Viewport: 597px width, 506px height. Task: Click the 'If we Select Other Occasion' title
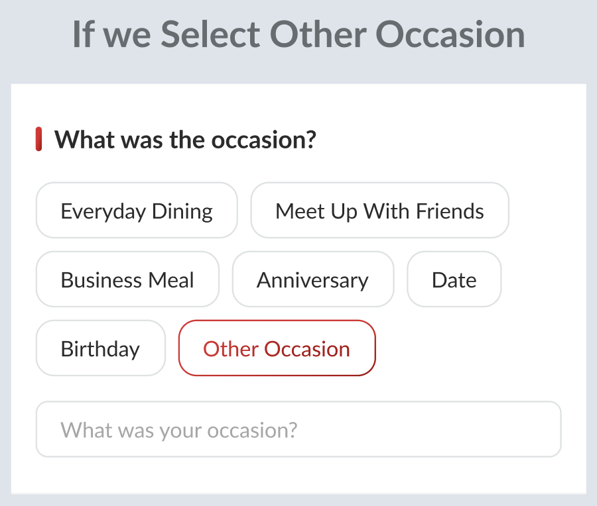pos(298,34)
